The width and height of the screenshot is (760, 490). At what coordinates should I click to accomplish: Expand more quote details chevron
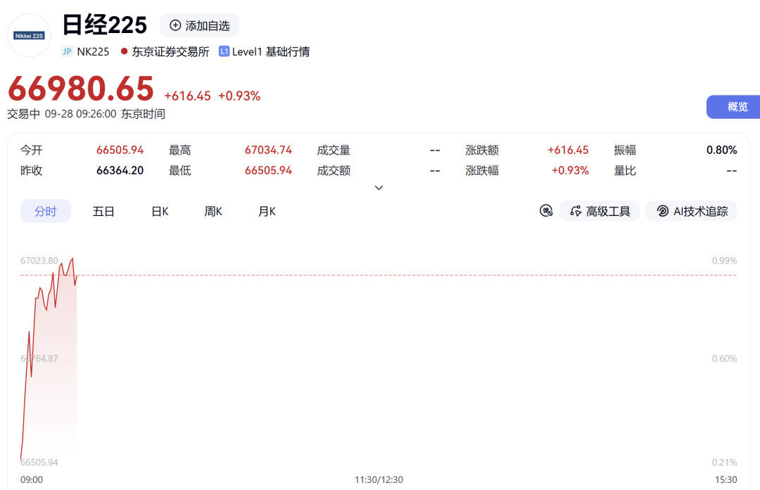pos(379,188)
